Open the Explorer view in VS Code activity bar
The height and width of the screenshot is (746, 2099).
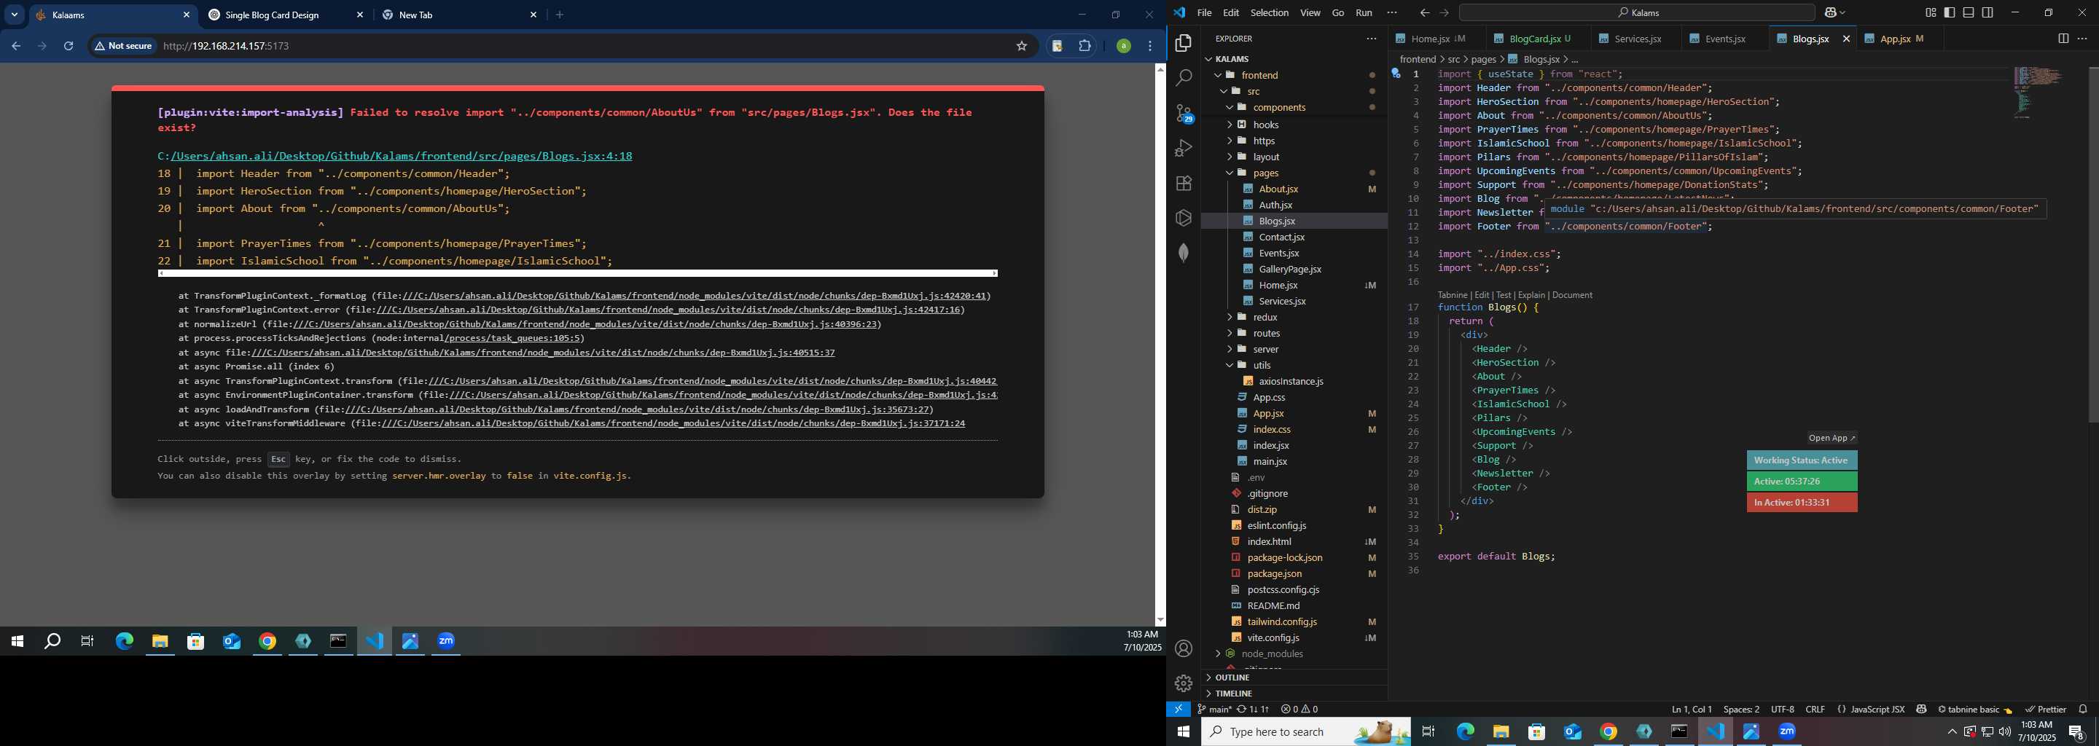(1183, 43)
